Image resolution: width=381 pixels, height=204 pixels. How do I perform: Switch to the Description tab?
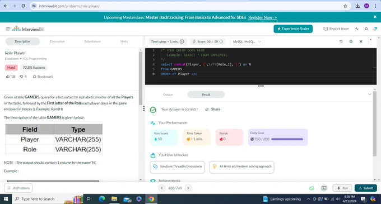[22, 41]
